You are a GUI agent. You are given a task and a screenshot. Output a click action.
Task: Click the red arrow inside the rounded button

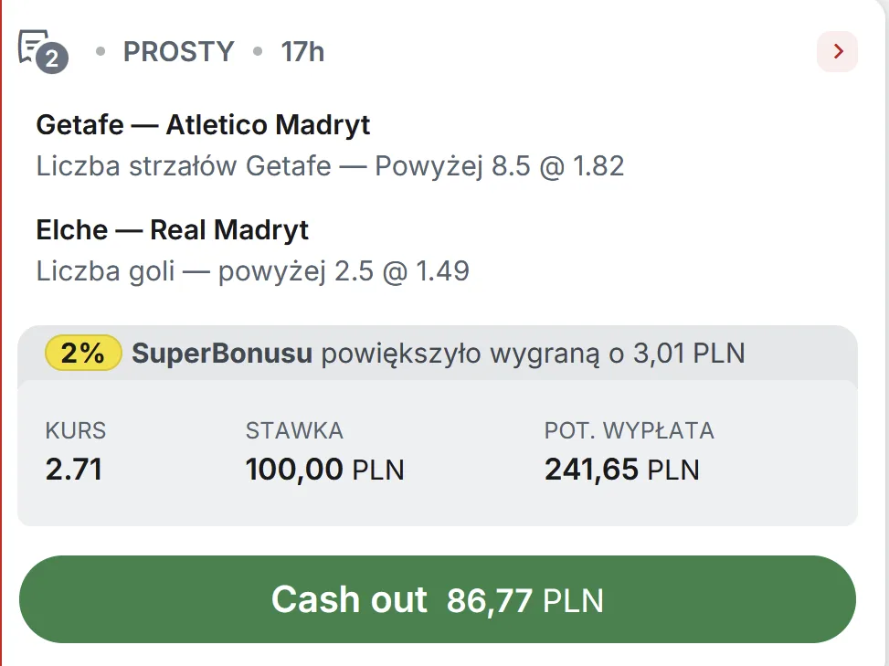pos(837,52)
